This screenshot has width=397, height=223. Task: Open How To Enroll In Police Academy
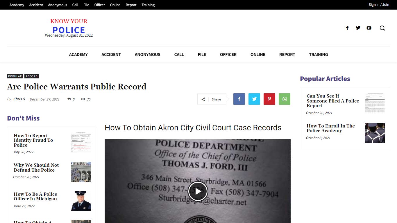(331, 128)
